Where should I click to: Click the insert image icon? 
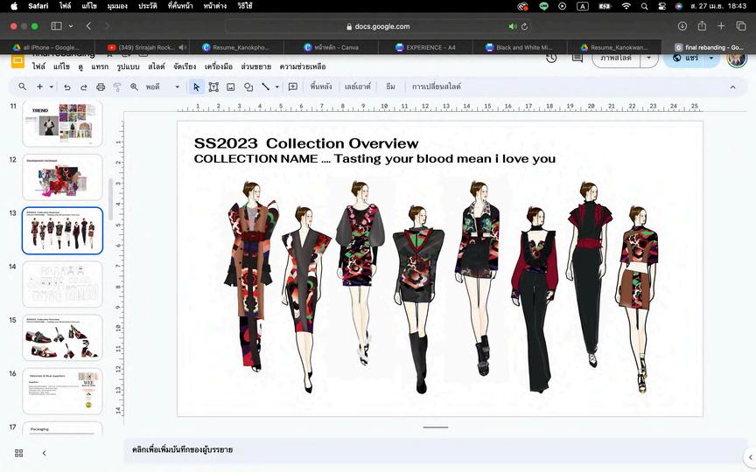[x=231, y=87]
